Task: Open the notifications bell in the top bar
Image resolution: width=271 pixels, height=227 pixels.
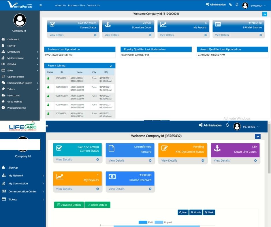Action: click(x=237, y=4)
